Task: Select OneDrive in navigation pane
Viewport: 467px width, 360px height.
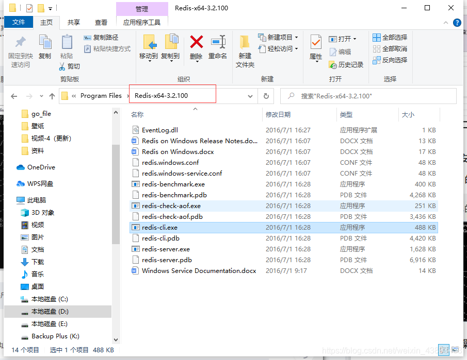Action: coord(36,167)
